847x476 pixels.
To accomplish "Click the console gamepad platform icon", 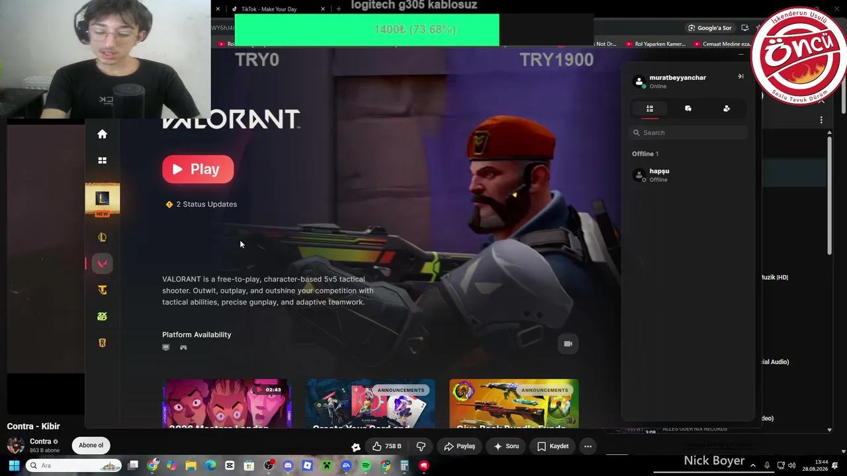I will [183, 347].
